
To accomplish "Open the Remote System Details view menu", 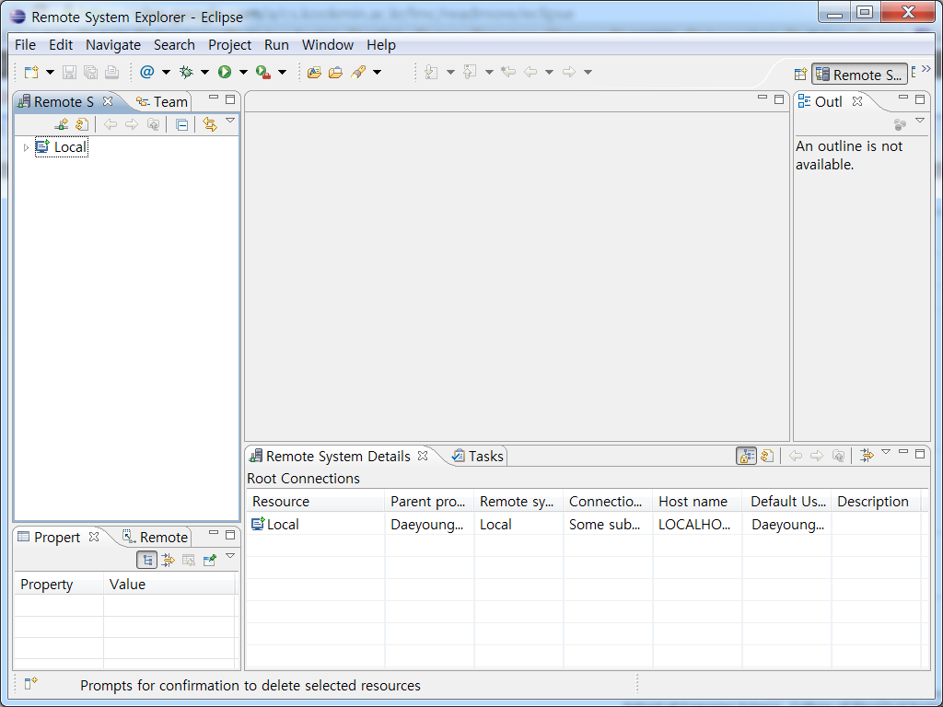I will (885, 451).
